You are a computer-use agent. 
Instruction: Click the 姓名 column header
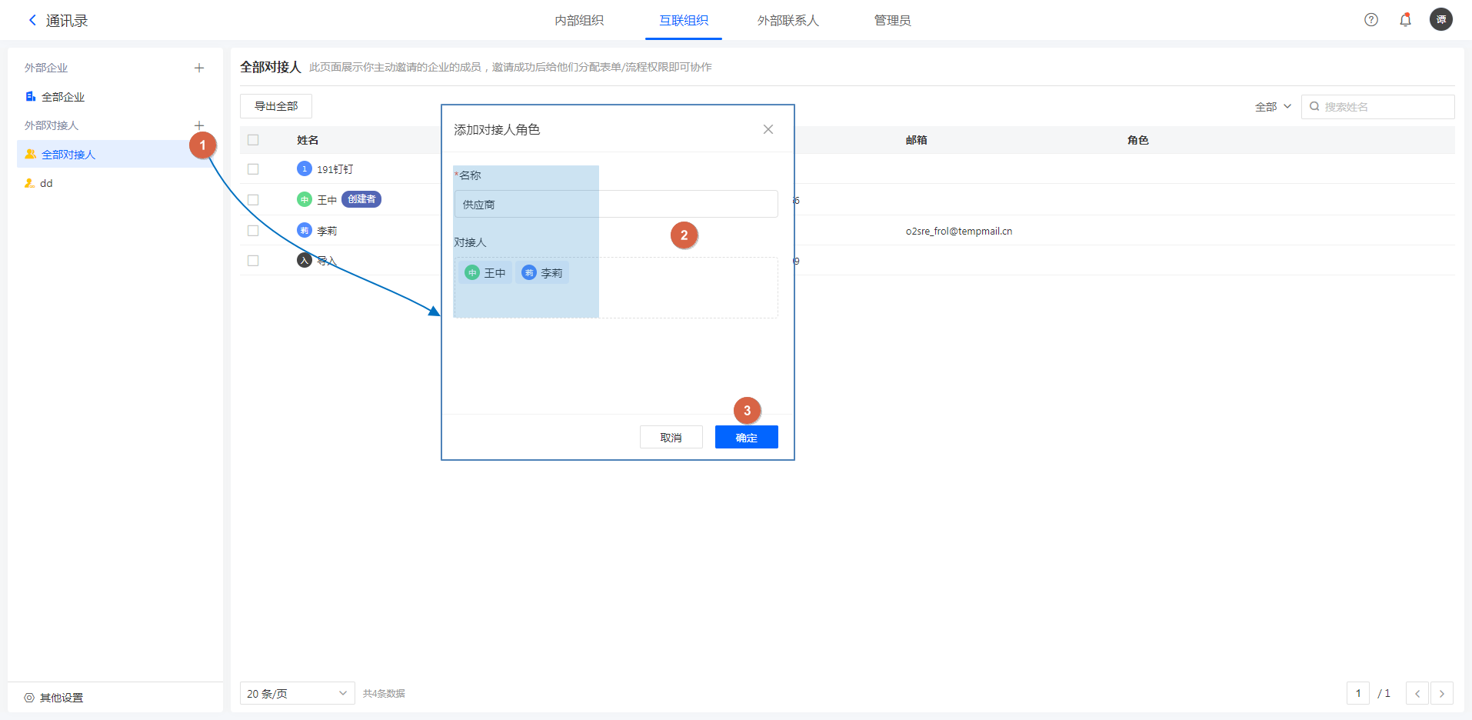308,140
